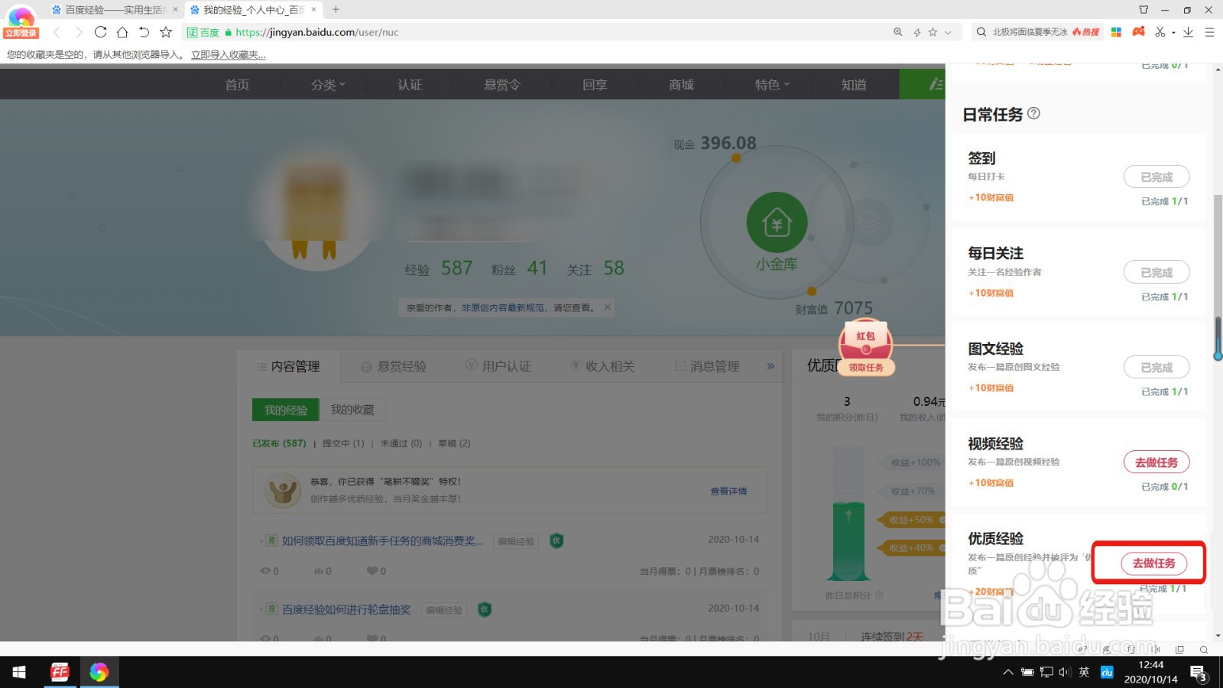Image resolution: width=1223 pixels, height=688 pixels.
Task: Open article 百度经验如何进行轮盘抽奖
Action: click(x=346, y=610)
